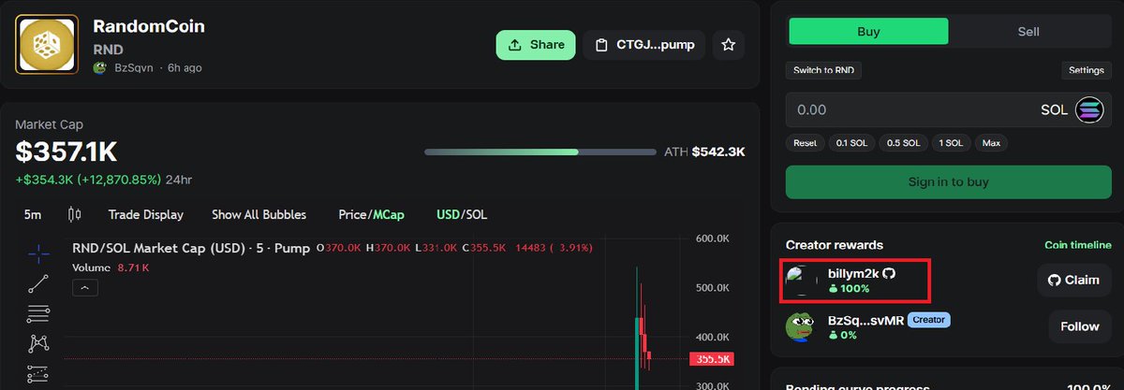Open creator BzSqvn profile link
The image size is (1124, 390).
[x=133, y=68]
